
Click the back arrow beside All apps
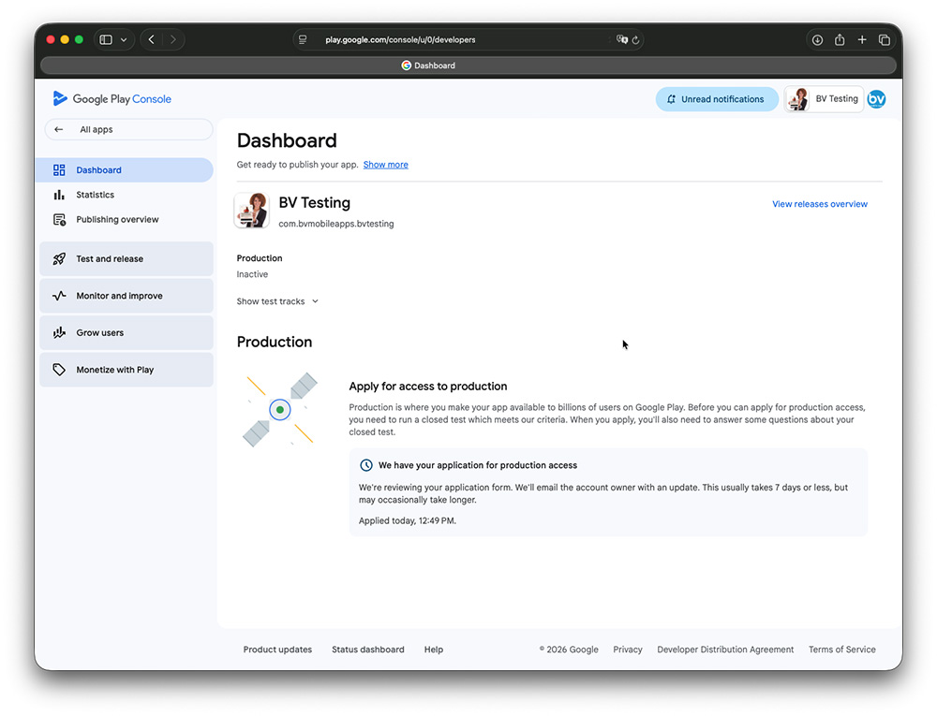pos(58,129)
